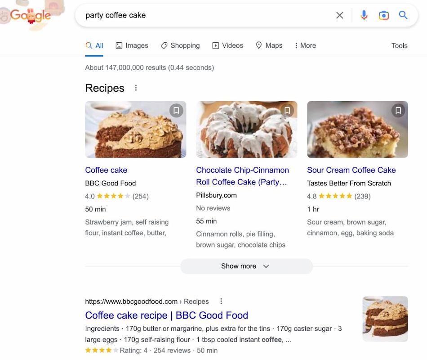The image size is (427, 360).
Task: Open the Tools options
Action: [399, 45]
